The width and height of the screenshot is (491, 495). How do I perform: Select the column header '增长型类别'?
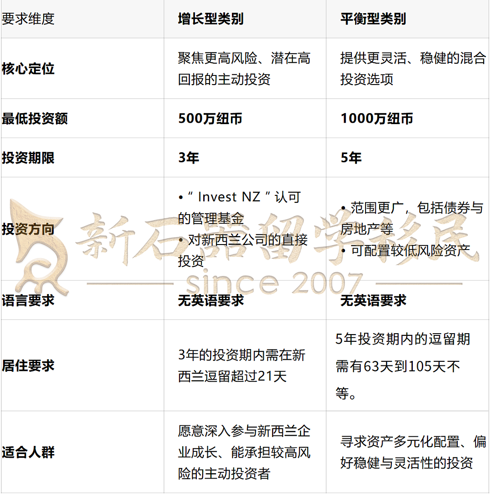pos(210,19)
